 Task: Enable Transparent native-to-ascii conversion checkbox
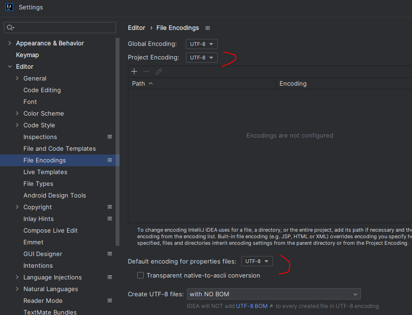[140, 275]
